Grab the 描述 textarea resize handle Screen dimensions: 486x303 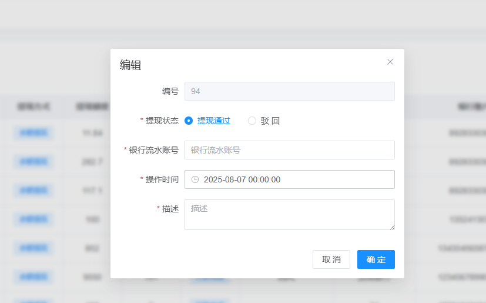(x=391, y=227)
